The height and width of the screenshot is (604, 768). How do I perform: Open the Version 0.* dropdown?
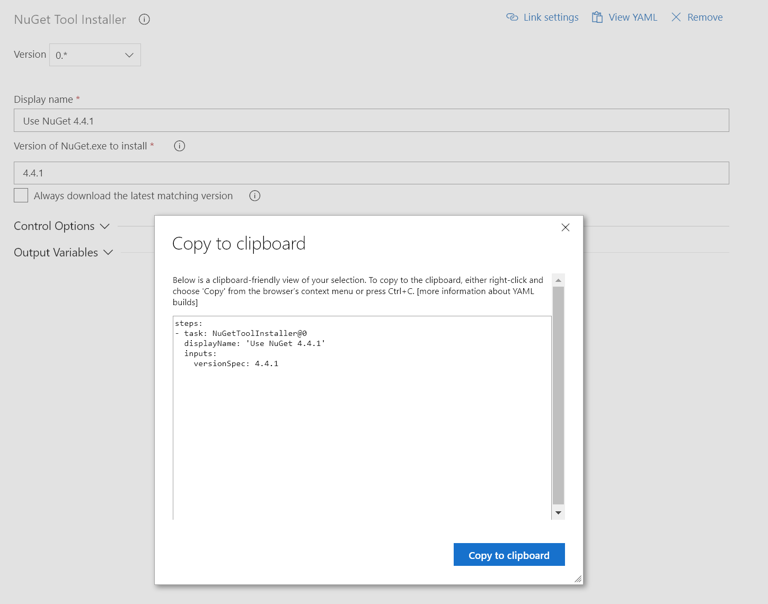[95, 55]
